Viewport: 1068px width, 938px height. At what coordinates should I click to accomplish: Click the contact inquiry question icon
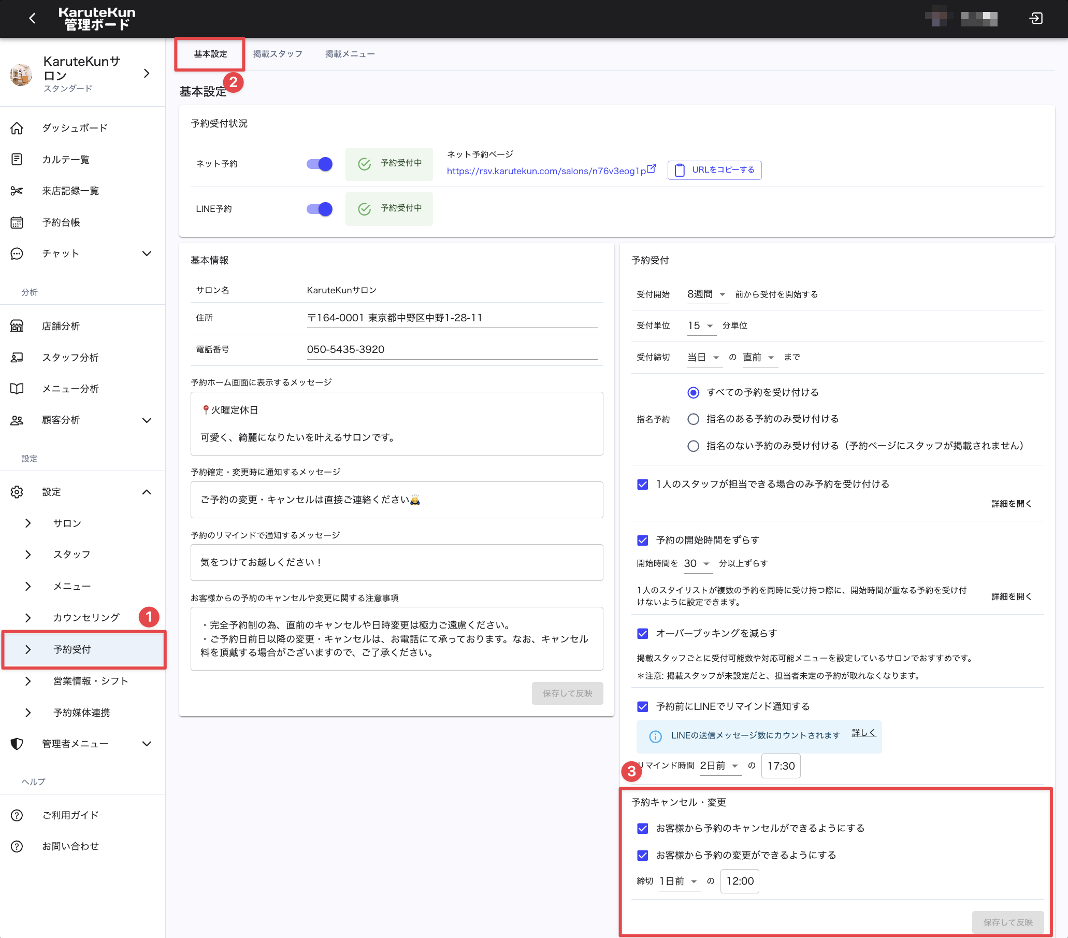[17, 846]
